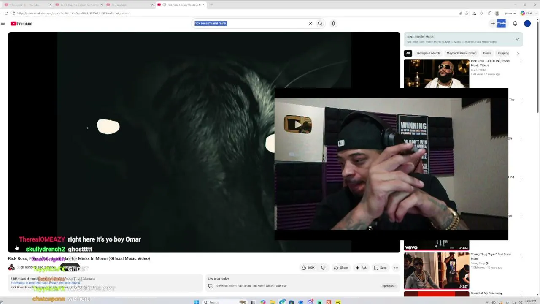Run search with the magnifier button
Screen dimensions: 540x304
click(x=320, y=24)
